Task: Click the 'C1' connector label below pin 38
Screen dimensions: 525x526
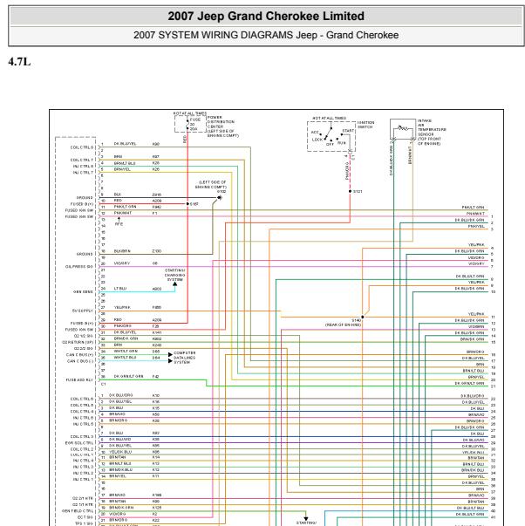Action: click(103, 384)
